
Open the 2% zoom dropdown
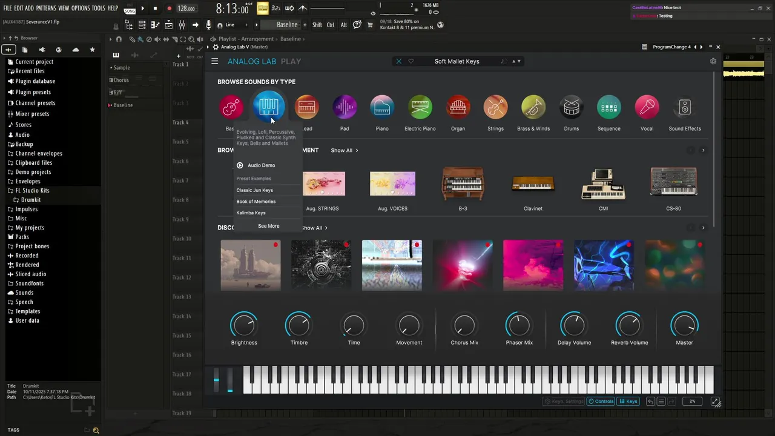(x=692, y=401)
